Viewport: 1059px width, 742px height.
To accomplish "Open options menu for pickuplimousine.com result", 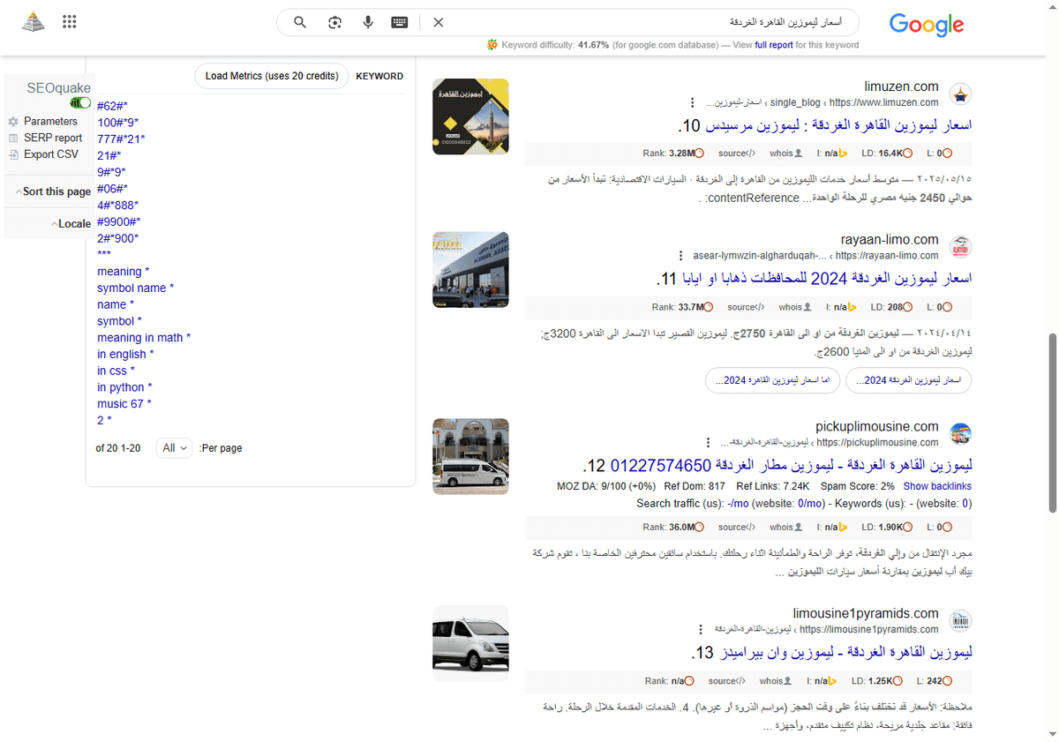I will (x=709, y=441).
